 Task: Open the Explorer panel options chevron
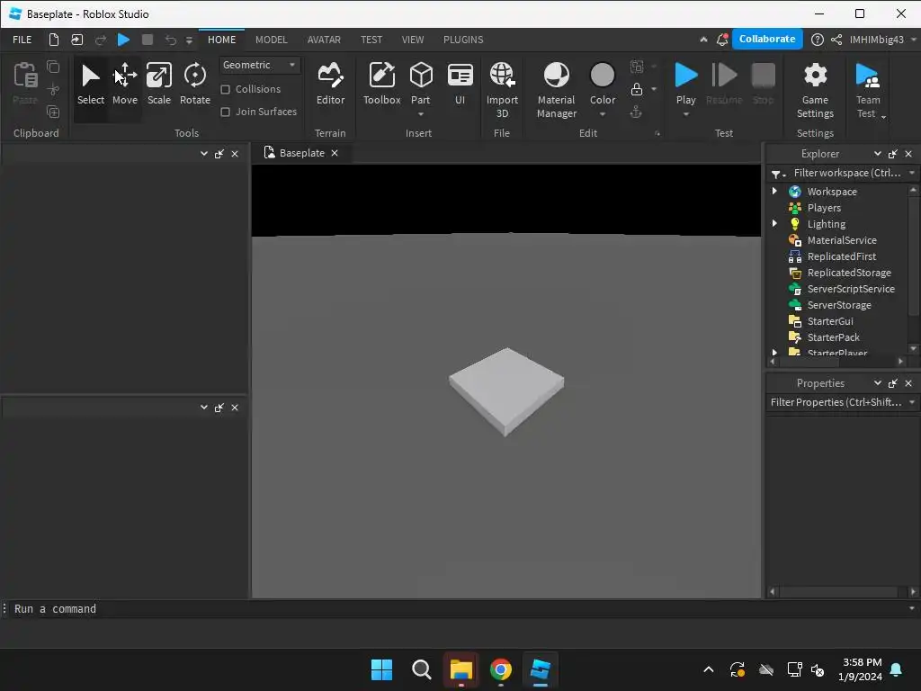click(877, 153)
